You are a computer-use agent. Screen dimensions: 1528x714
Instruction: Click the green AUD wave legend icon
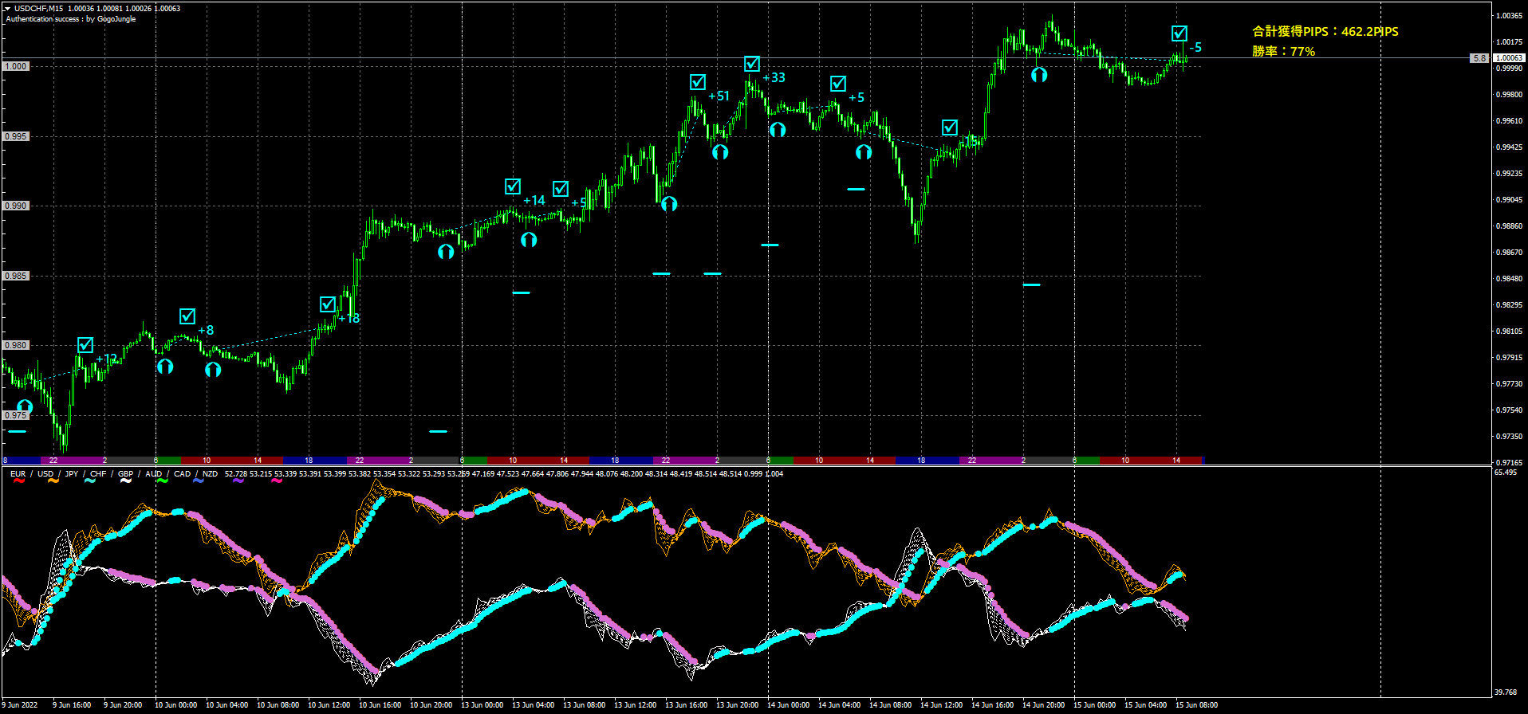pyautogui.click(x=162, y=481)
